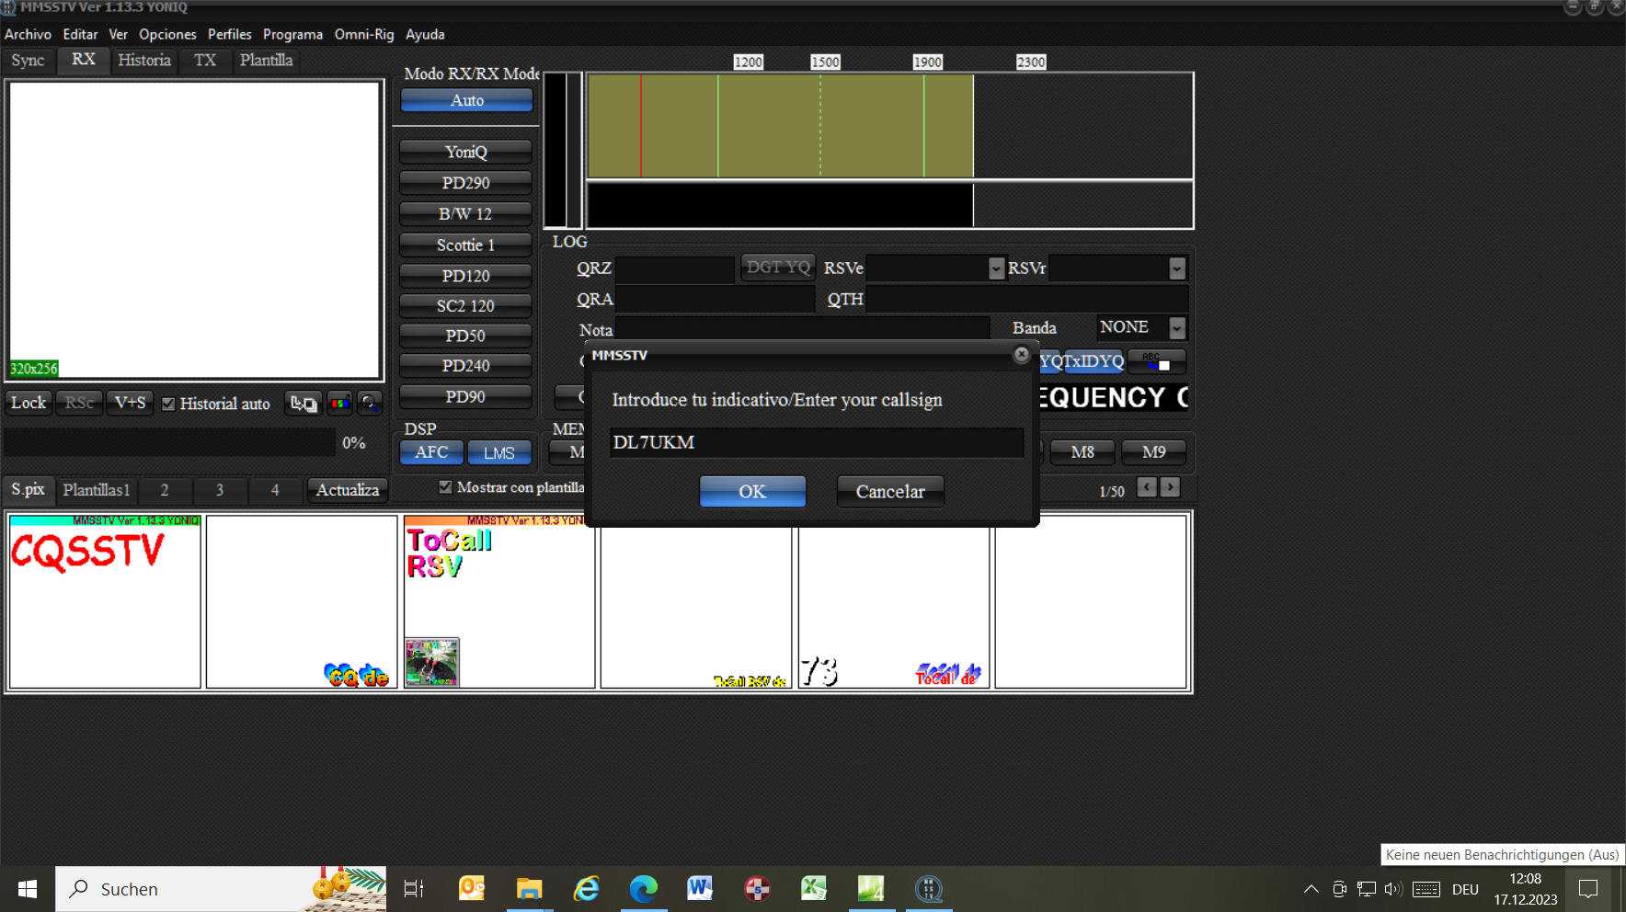Click the RGB color bars icon
The image size is (1626, 912).
pos(339,404)
